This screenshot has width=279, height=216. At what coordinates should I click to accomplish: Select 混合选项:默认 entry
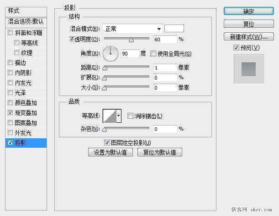pyautogui.click(x=26, y=22)
